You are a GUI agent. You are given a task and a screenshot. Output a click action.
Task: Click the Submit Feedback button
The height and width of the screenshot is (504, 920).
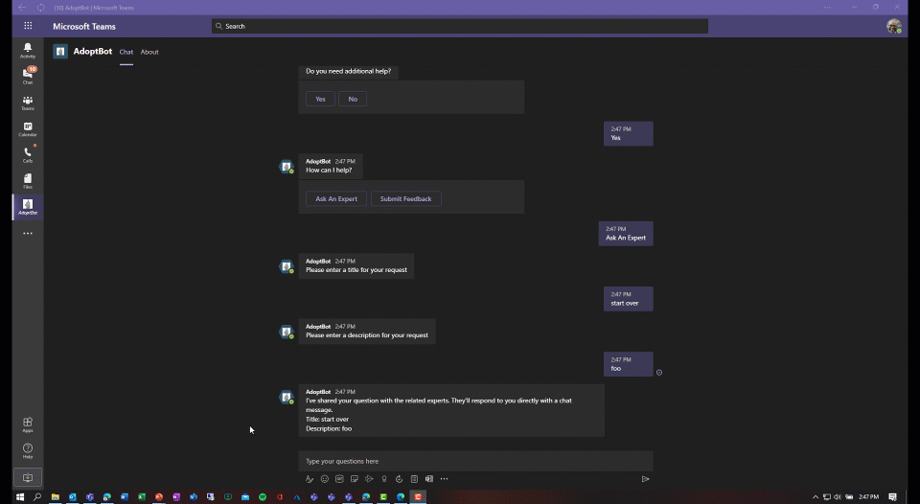pos(405,198)
